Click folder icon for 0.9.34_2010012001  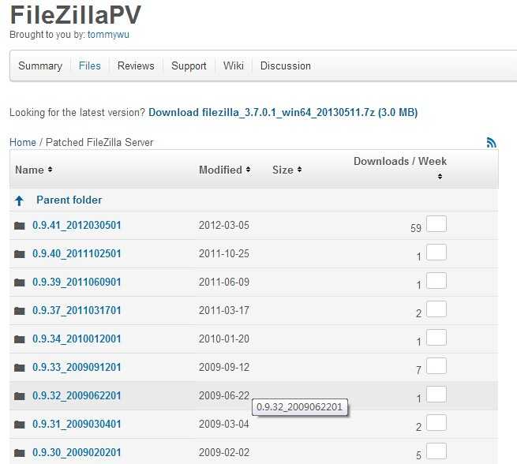(20, 339)
